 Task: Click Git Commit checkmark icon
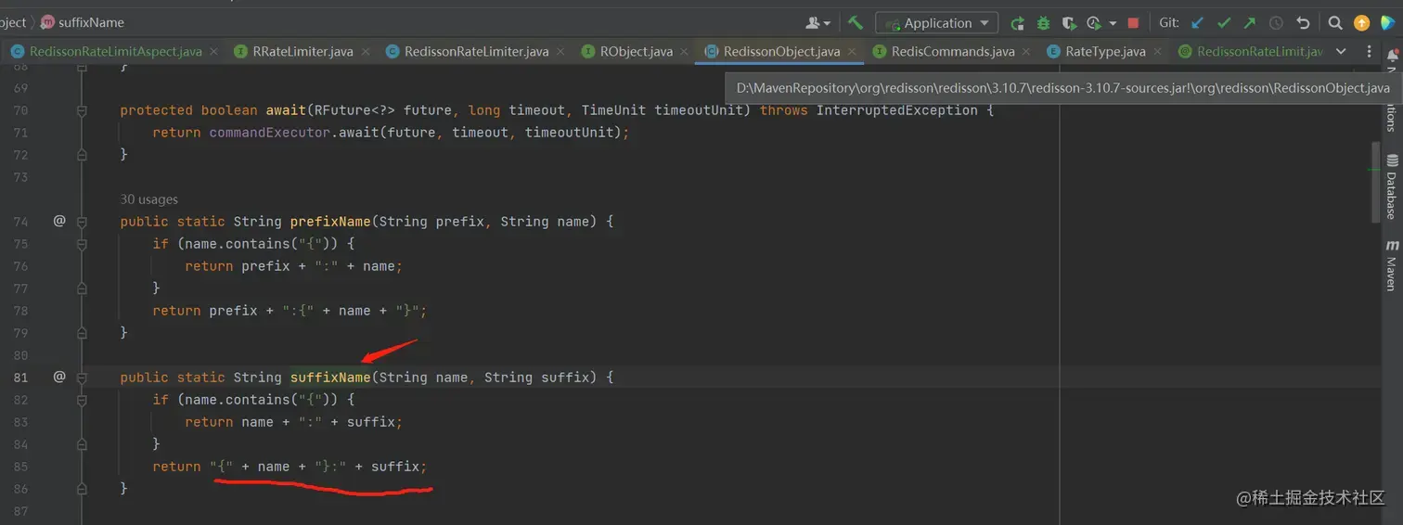(1223, 23)
